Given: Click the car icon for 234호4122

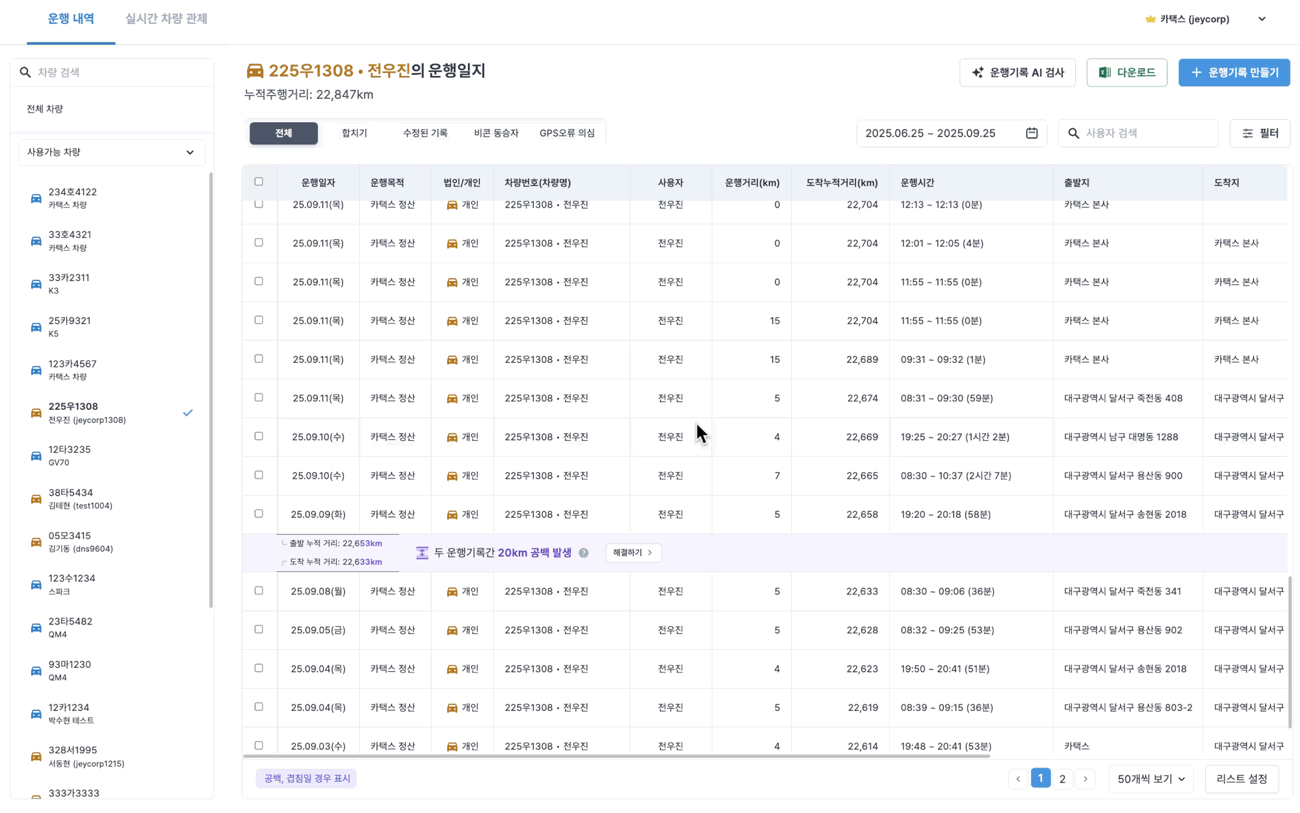Looking at the screenshot, I should (36, 198).
